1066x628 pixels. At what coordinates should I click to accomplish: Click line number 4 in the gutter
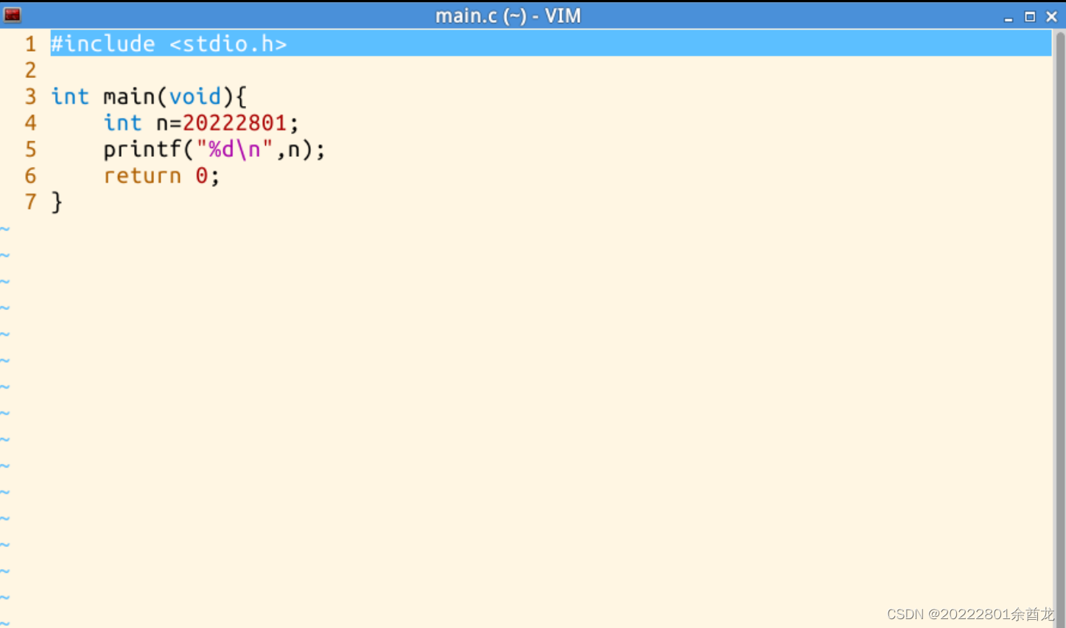pos(30,123)
